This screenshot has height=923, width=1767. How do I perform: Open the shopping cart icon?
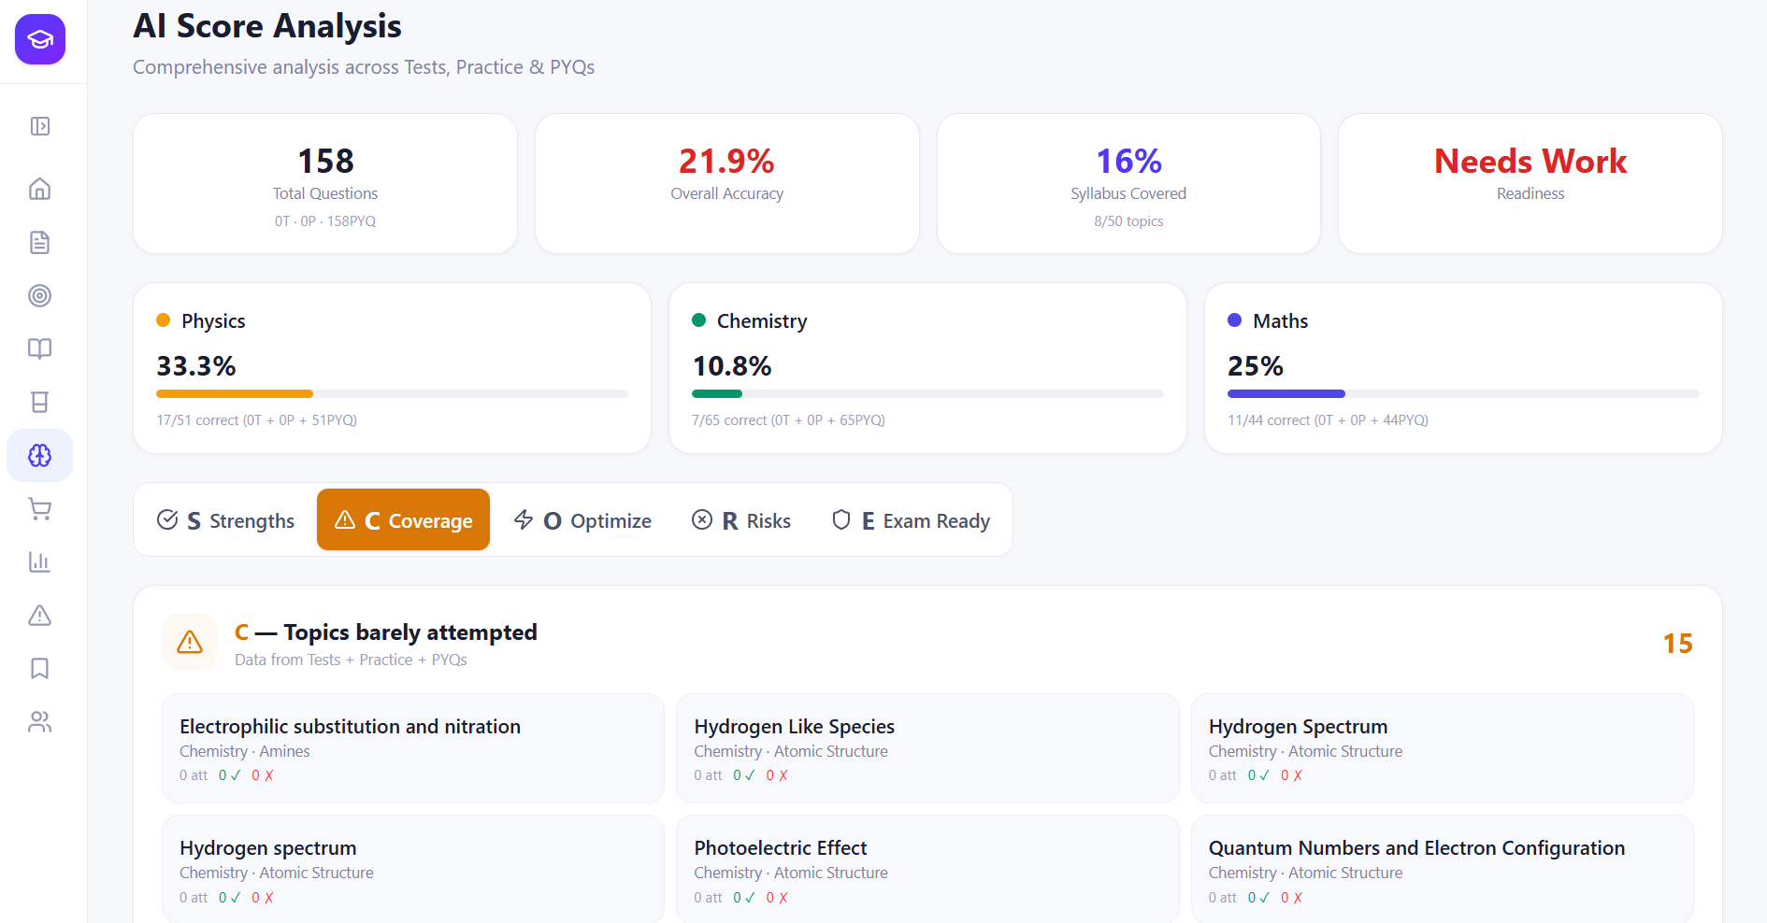(40, 509)
